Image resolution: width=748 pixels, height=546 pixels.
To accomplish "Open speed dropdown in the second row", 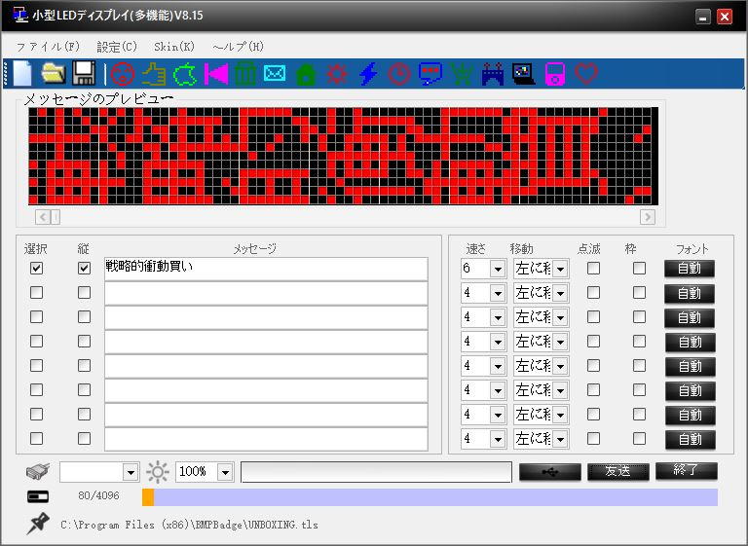I will point(498,293).
